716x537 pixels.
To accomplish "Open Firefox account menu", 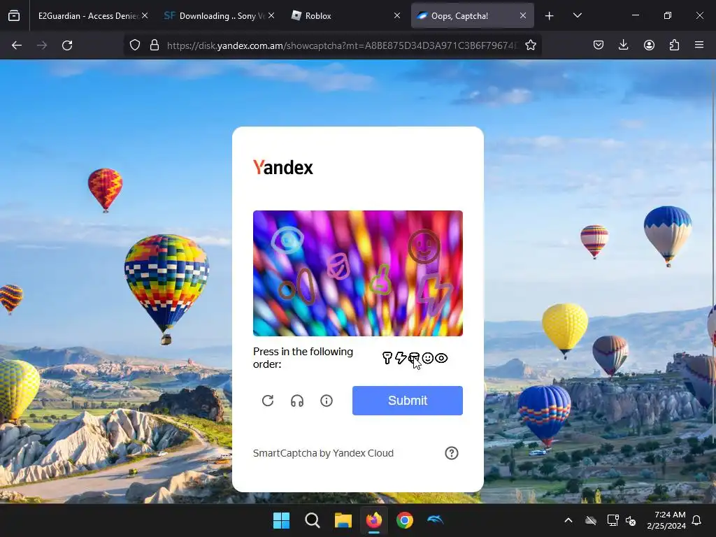I will pyautogui.click(x=649, y=45).
